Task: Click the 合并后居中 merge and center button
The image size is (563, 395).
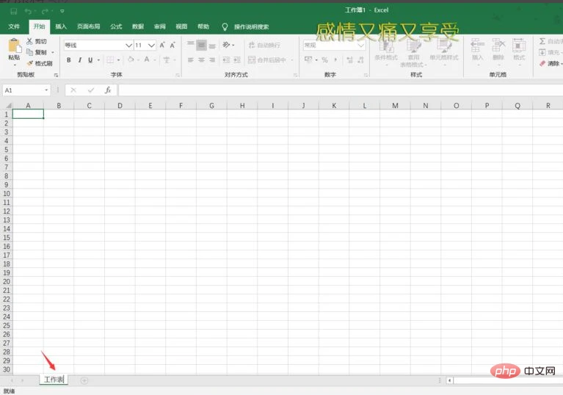Action: [267, 59]
